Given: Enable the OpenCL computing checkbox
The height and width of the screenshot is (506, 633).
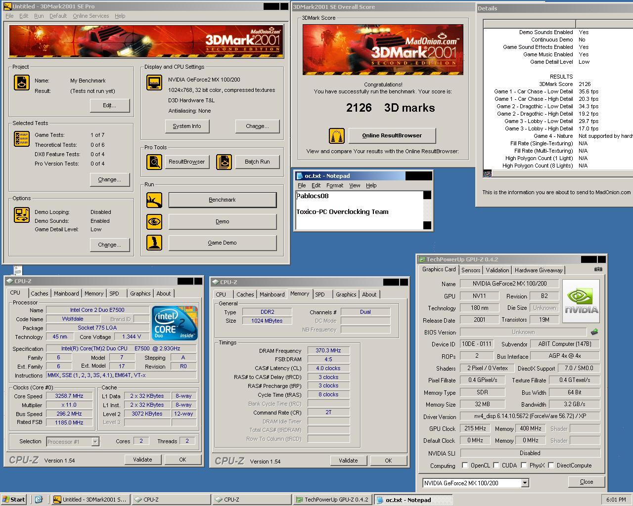Looking at the screenshot, I should pyautogui.click(x=465, y=465).
